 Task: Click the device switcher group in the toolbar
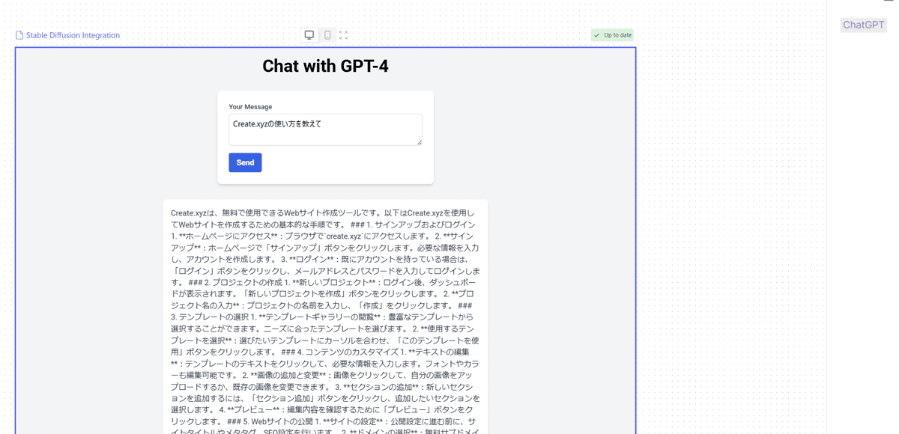point(315,34)
